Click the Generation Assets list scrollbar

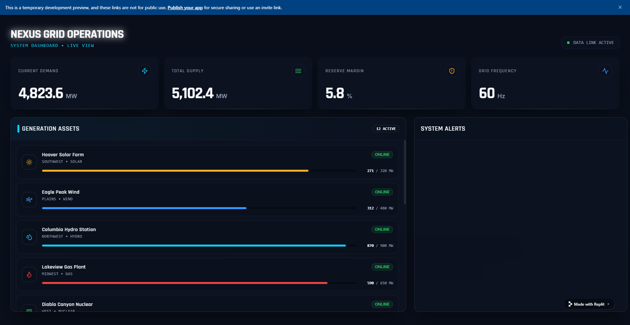point(405,172)
